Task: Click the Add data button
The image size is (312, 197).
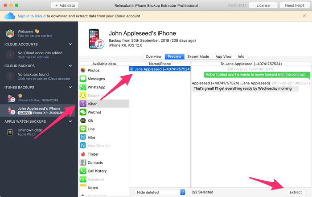Action: pyautogui.click(x=65, y=5)
